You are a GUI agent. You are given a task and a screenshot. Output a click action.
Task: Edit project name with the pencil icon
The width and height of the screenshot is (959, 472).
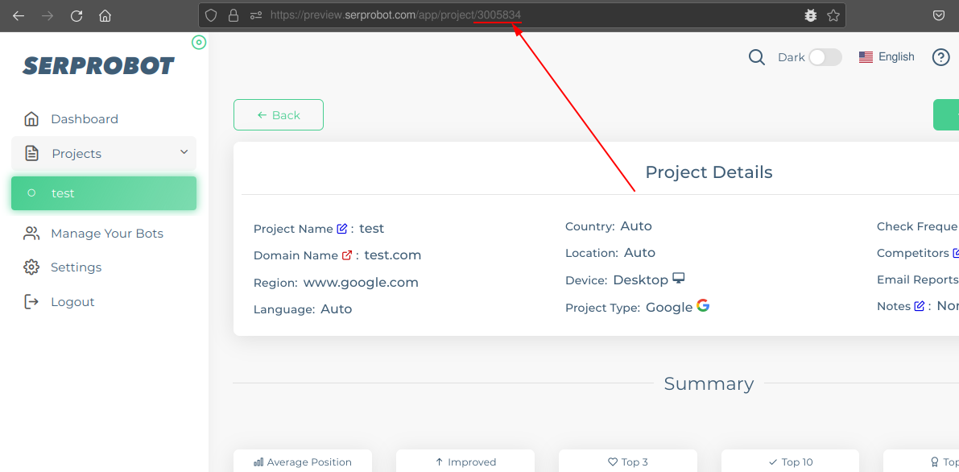(x=342, y=229)
